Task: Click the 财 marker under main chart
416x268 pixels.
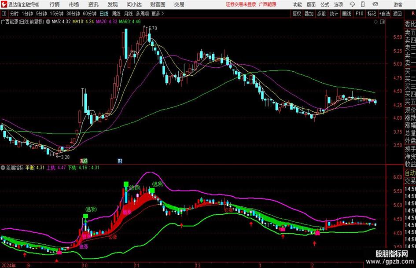Action: 120,161
